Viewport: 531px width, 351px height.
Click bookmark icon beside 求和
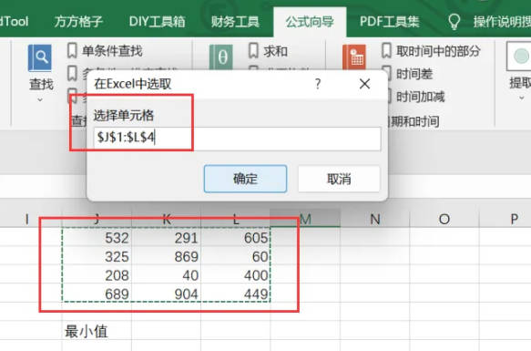pyautogui.click(x=253, y=51)
